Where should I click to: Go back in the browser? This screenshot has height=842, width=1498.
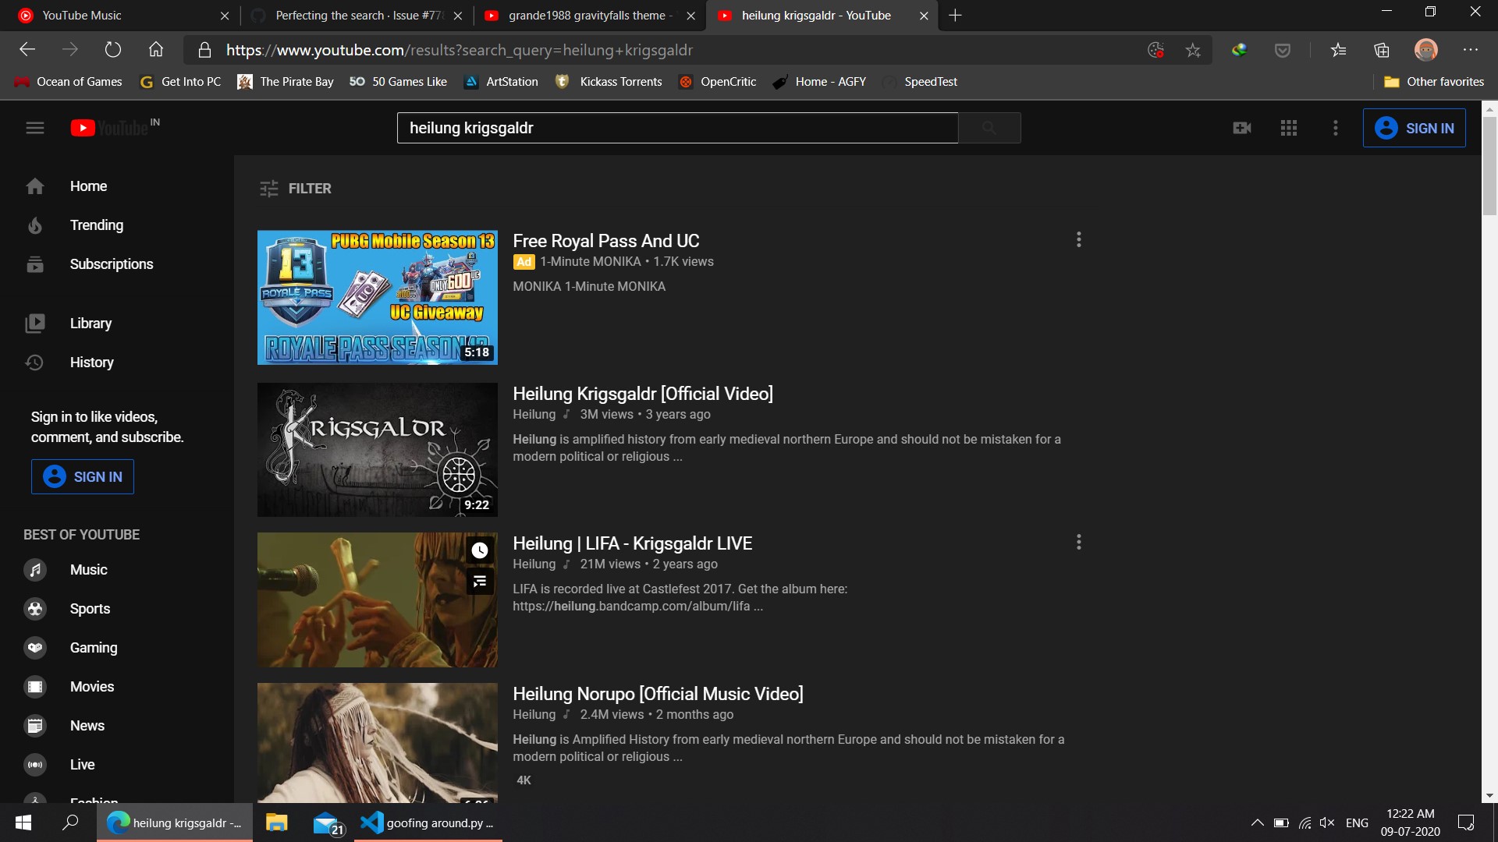point(27,50)
